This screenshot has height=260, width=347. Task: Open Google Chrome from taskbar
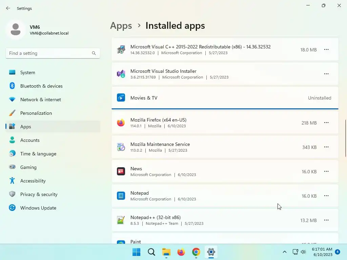pyautogui.click(x=196, y=252)
